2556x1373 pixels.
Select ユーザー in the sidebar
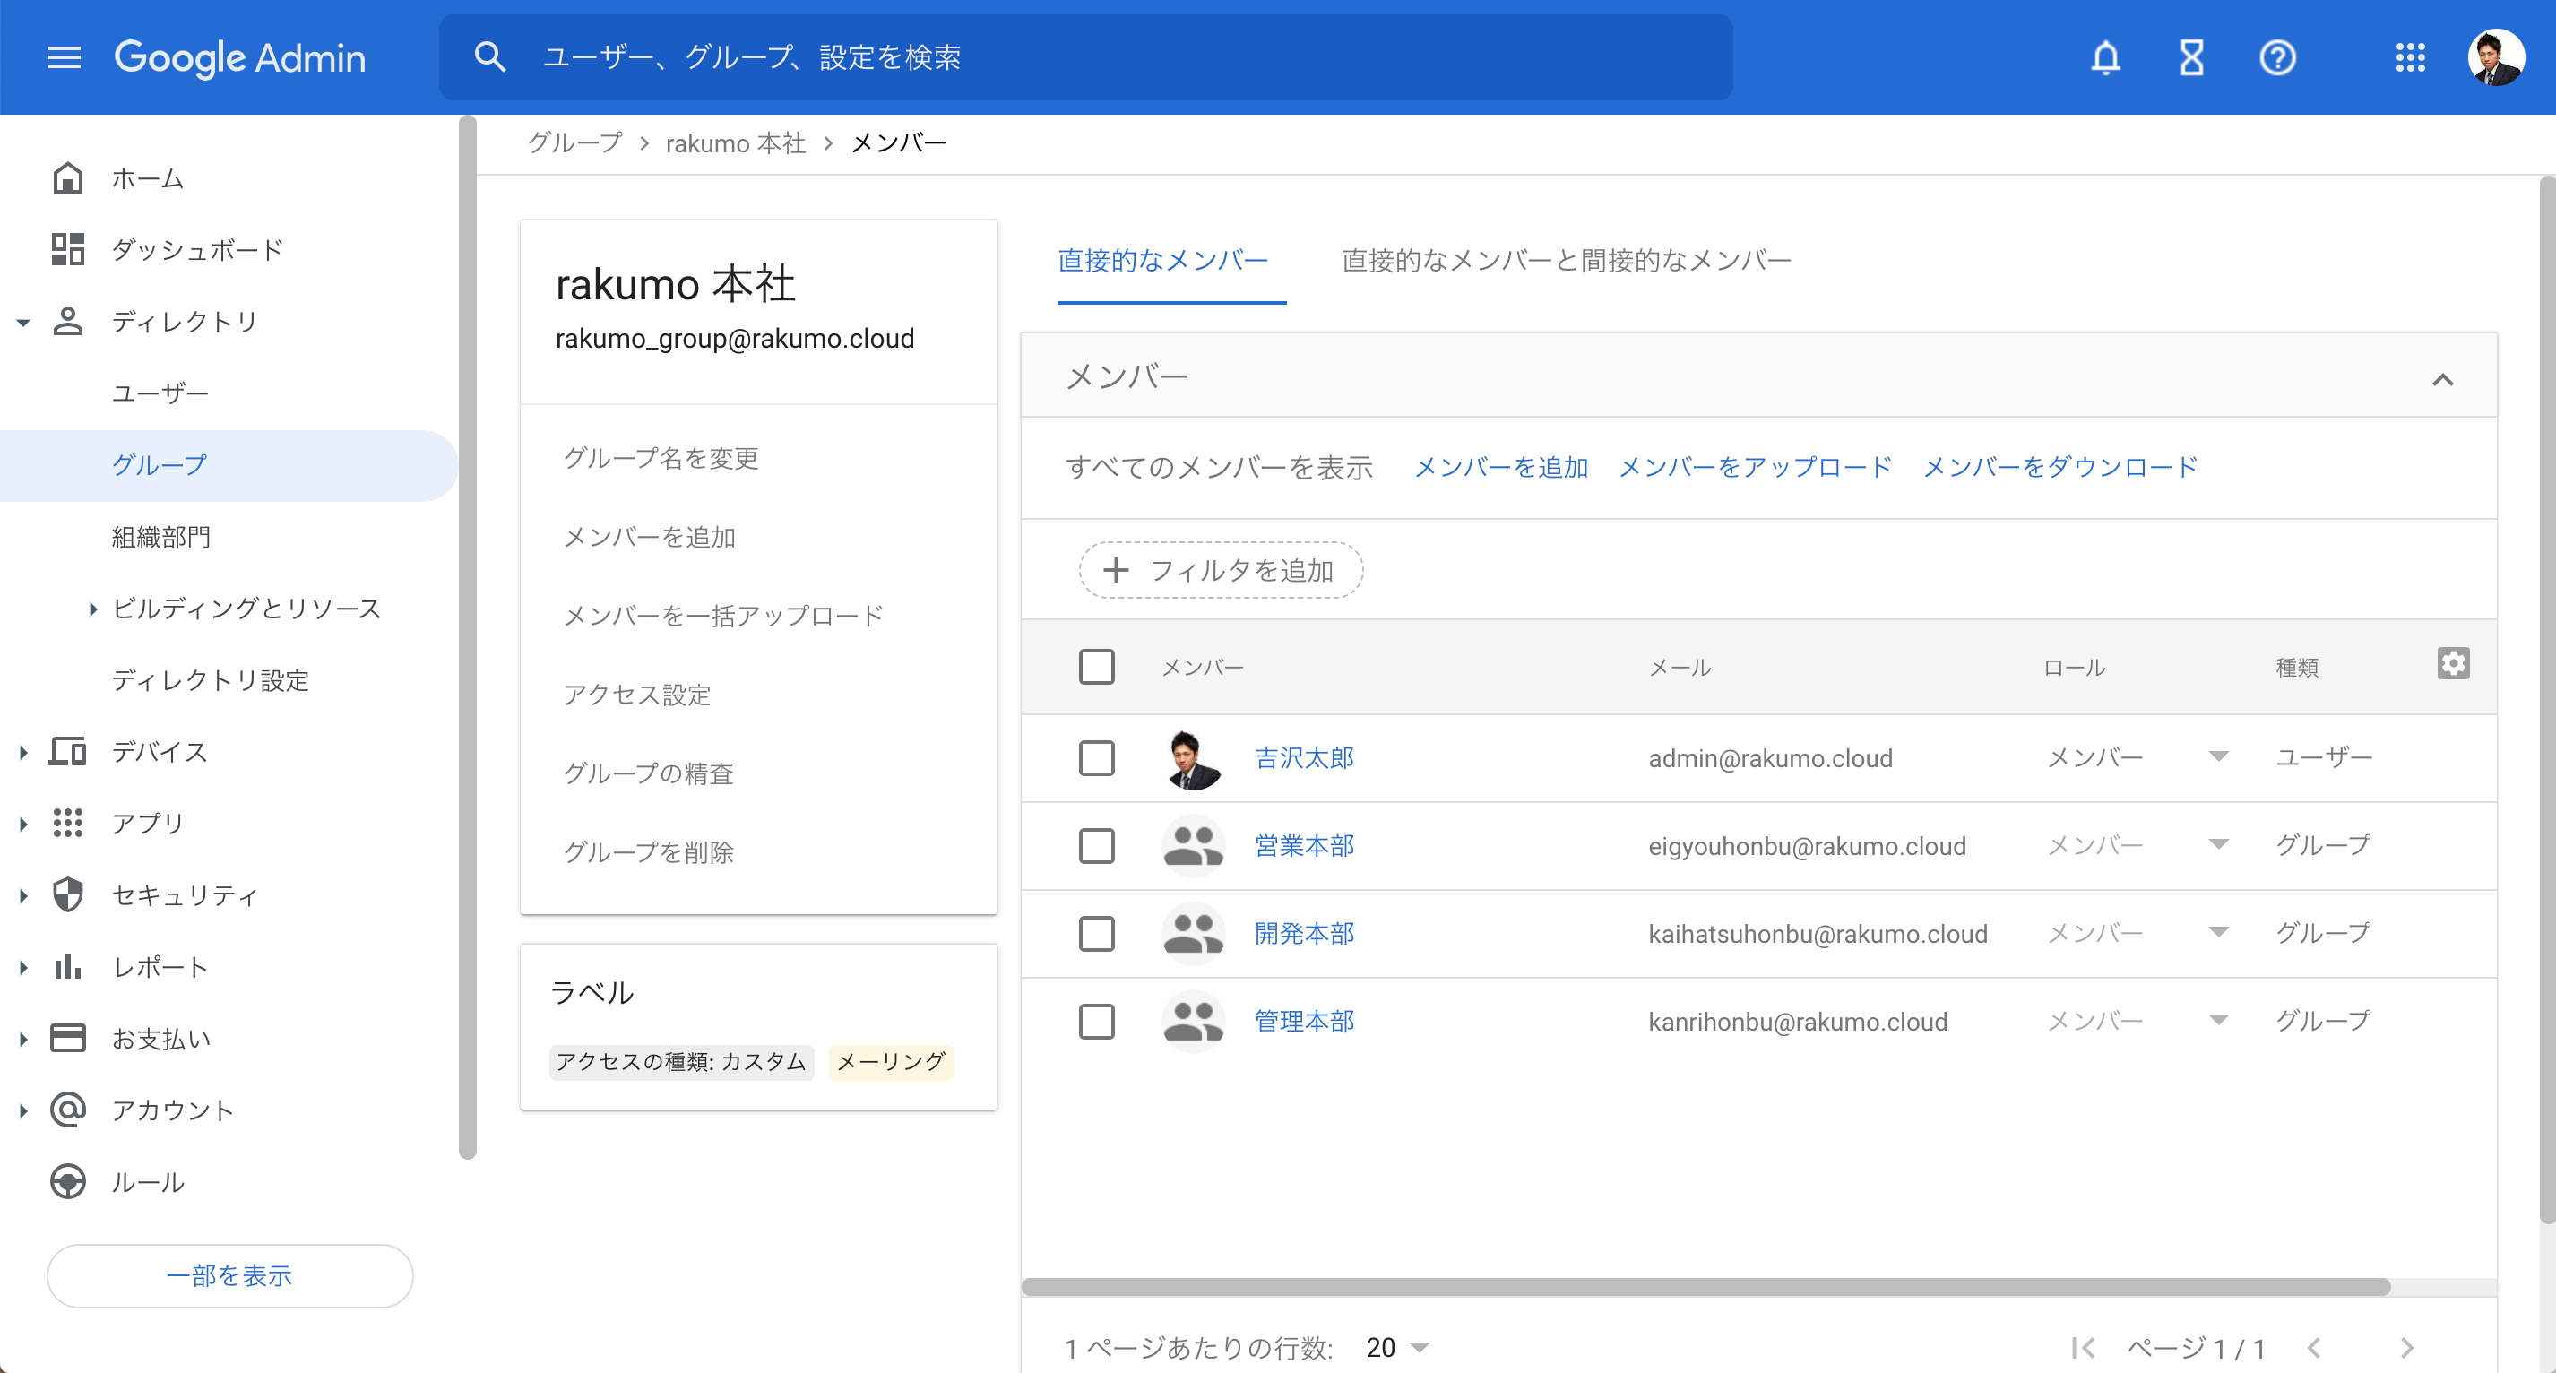[160, 393]
